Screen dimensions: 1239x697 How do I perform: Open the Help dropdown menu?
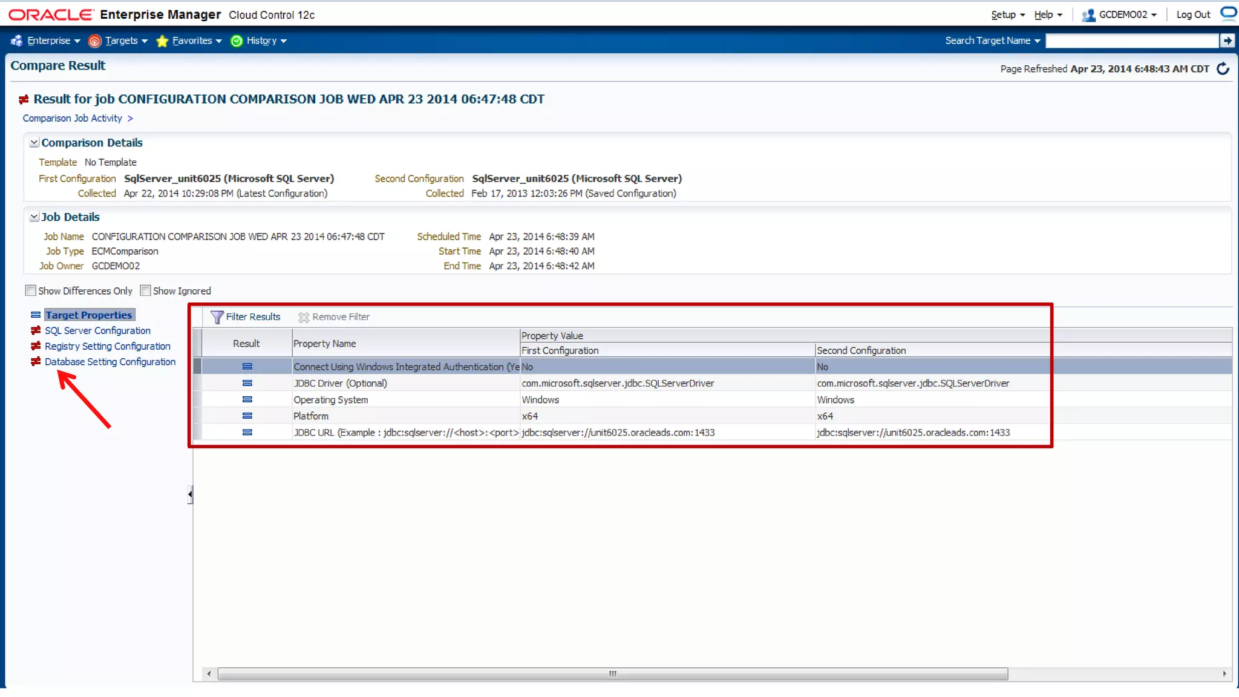click(1048, 15)
